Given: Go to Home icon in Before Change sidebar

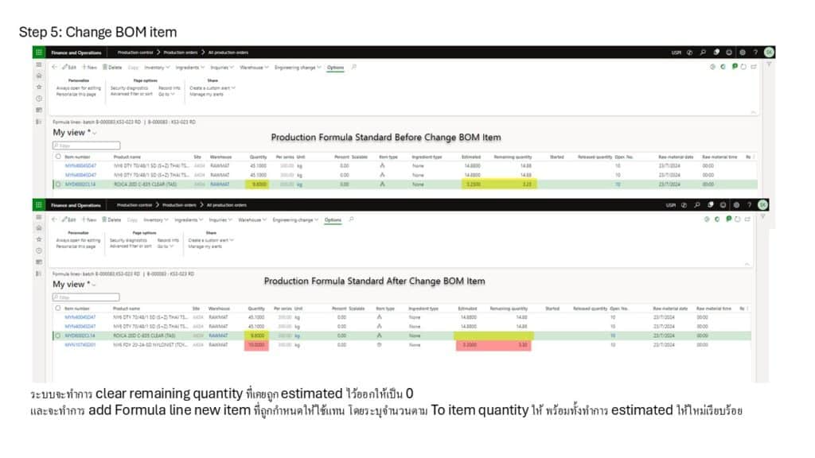Looking at the screenshot, I should [39, 76].
